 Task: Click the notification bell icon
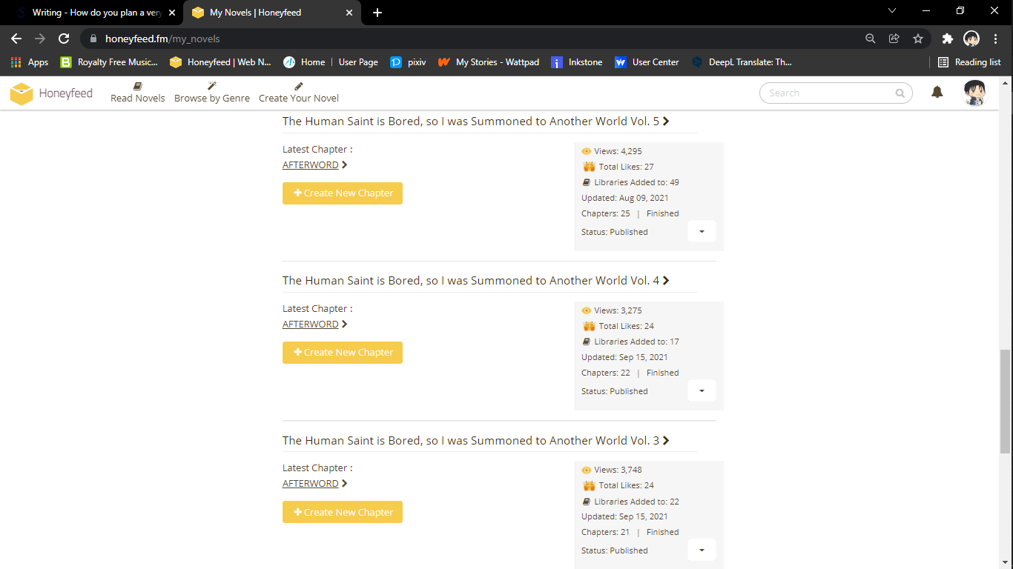[x=937, y=93]
